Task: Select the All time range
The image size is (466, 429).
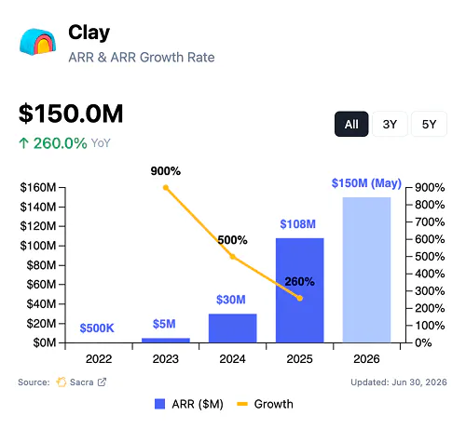Action: pos(351,124)
